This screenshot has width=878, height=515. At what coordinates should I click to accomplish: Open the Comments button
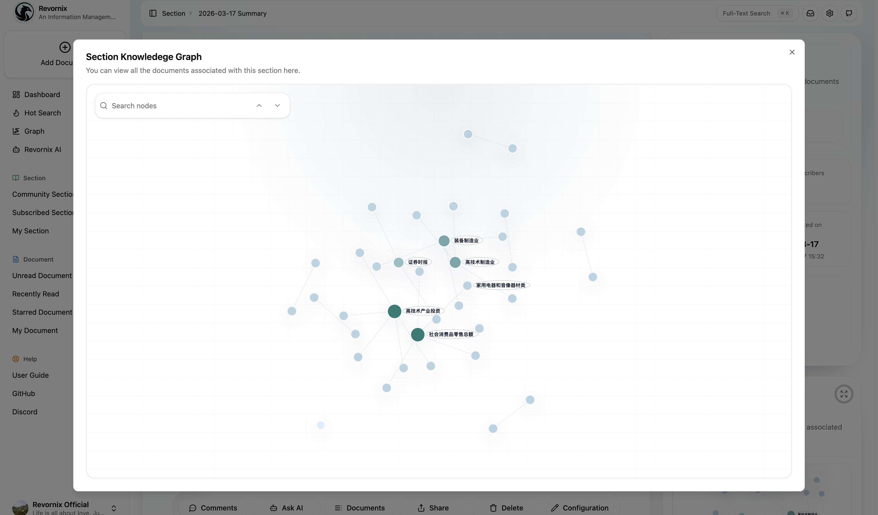[x=213, y=508]
